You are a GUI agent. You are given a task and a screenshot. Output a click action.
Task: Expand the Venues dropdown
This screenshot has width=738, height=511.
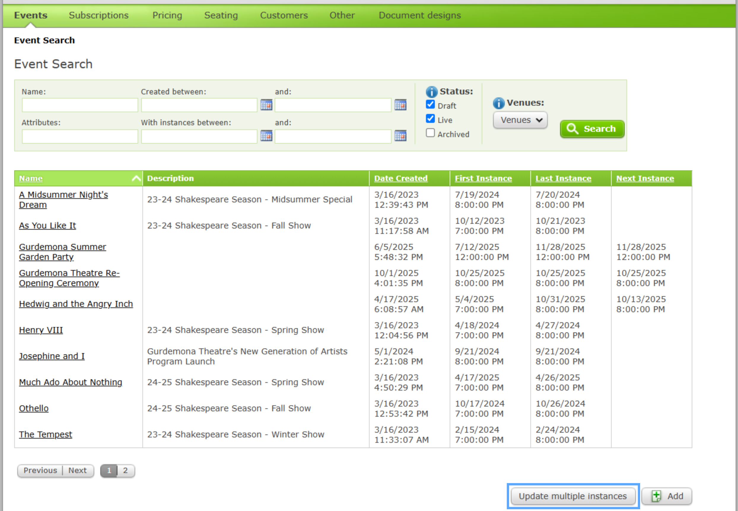[x=520, y=120]
